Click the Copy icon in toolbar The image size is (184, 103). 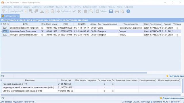47,11
